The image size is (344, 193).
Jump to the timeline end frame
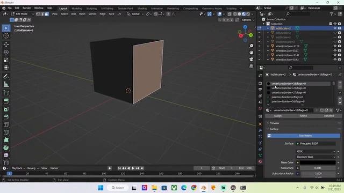(x=142, y=168)
